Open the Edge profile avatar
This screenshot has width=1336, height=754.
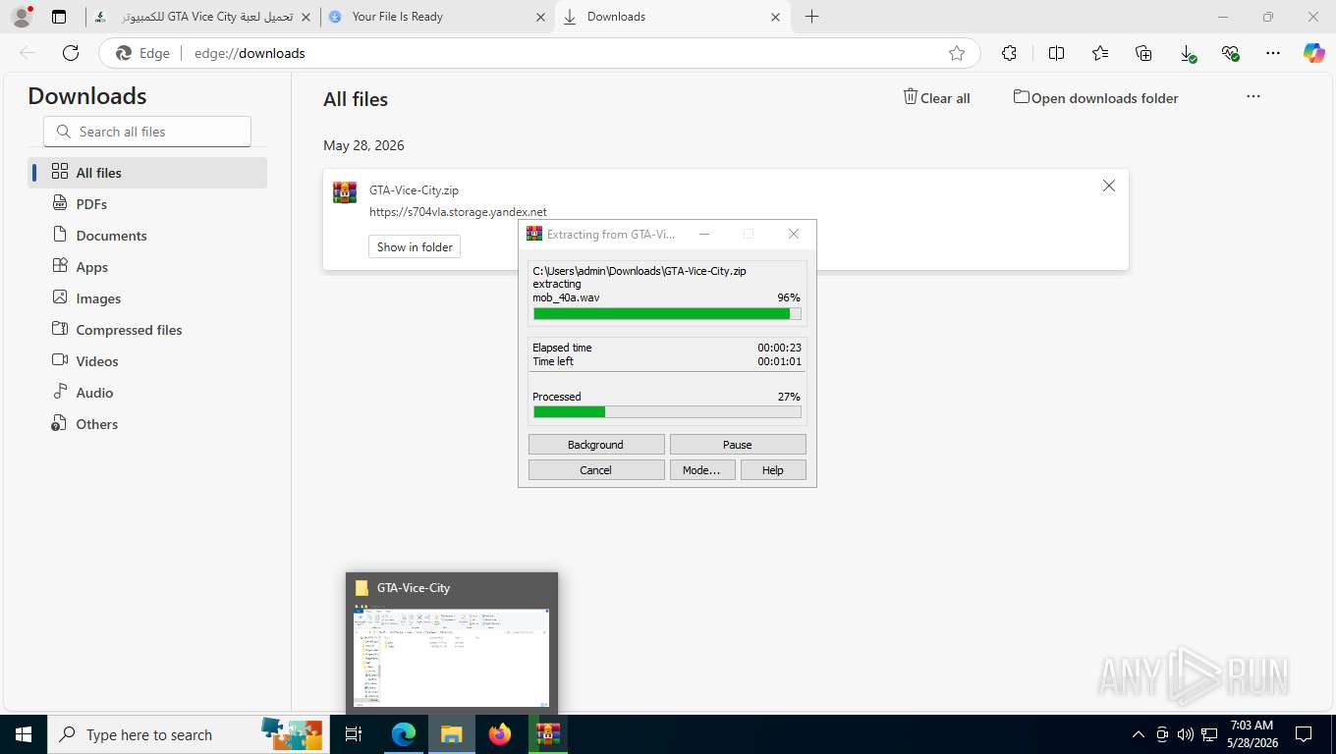click(21, 17)
